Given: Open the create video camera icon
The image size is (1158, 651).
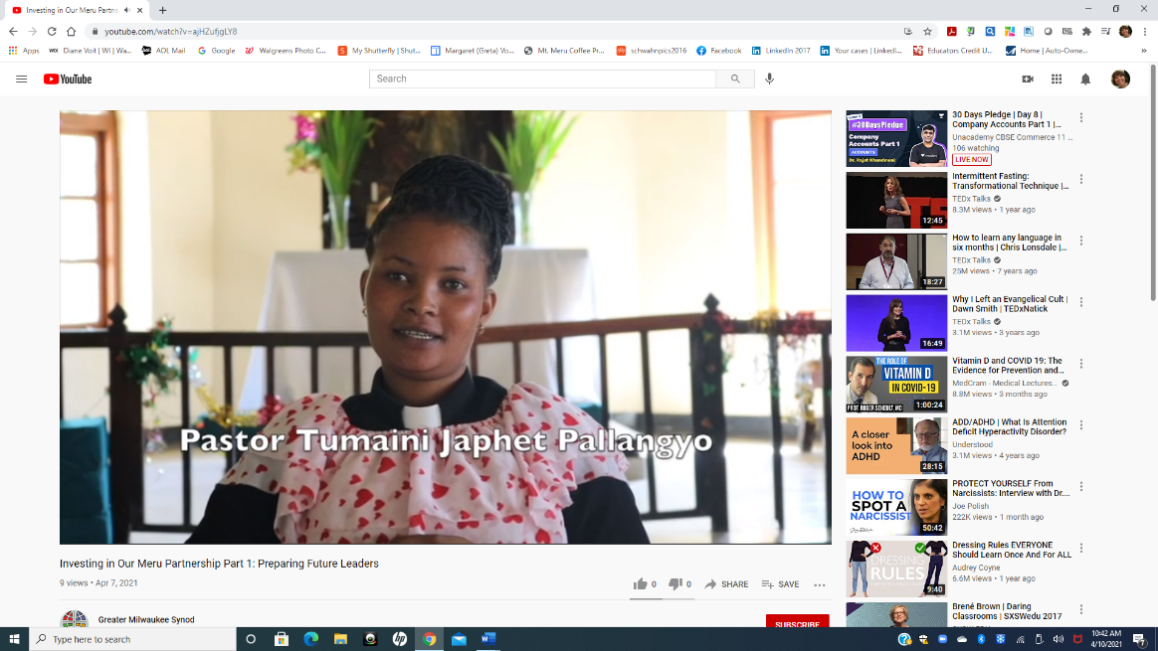Looking at the screenshot, I should [x=1028, y=80].
